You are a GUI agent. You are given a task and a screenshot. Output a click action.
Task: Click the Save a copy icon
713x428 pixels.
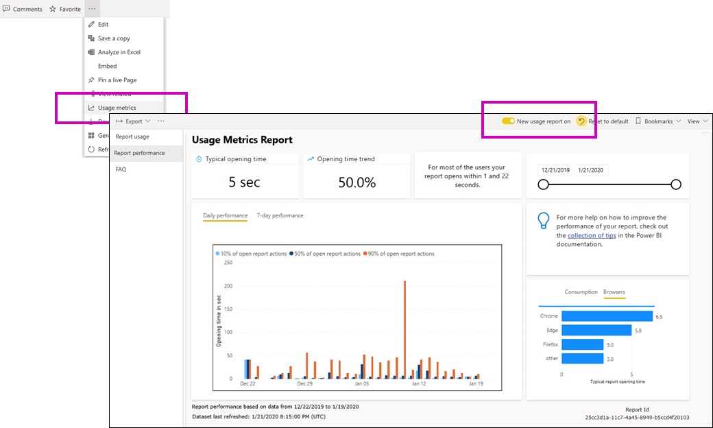pos(91,38)
